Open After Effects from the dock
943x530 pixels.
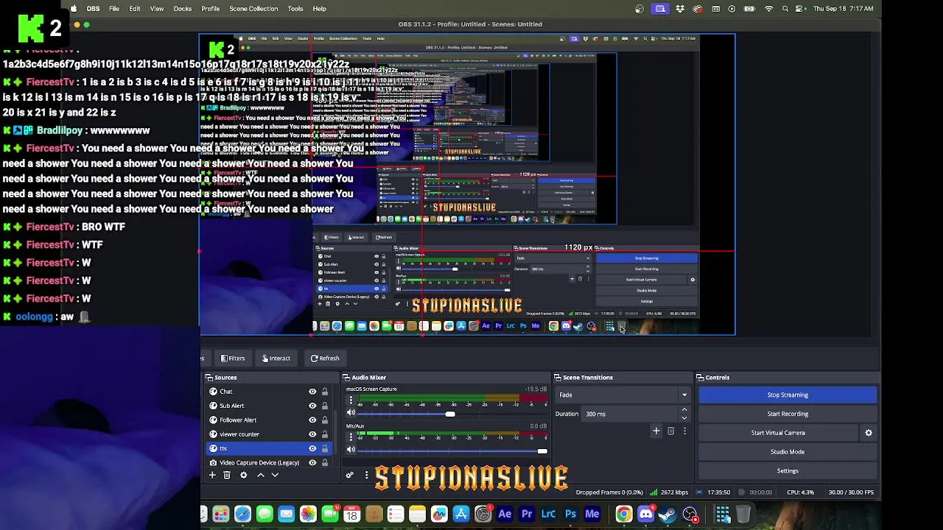click(x=505, y=514)
